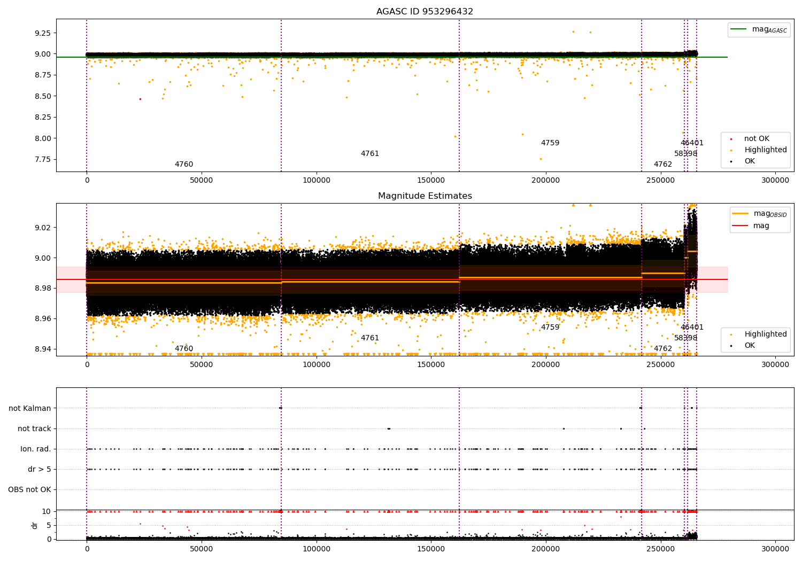Viewport: 802px width, 561px height.
Task: Click the 'Ion. rad.' axis label
Action: [x=36, y=449]
